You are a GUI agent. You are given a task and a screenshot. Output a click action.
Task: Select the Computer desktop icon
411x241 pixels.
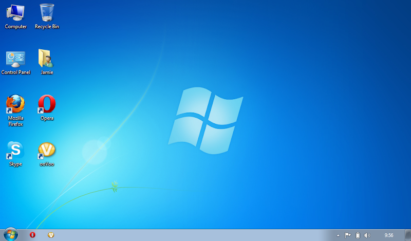coord(15,16)
